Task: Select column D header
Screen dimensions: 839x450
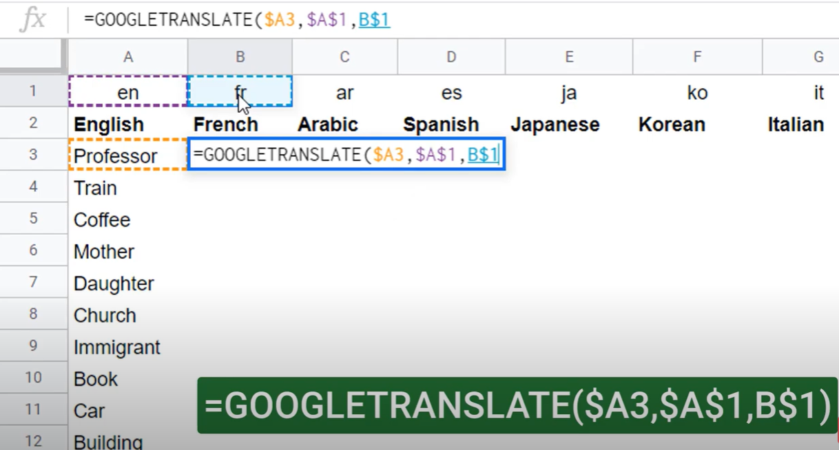Action: pyautogui.click(x=451, y=56)
